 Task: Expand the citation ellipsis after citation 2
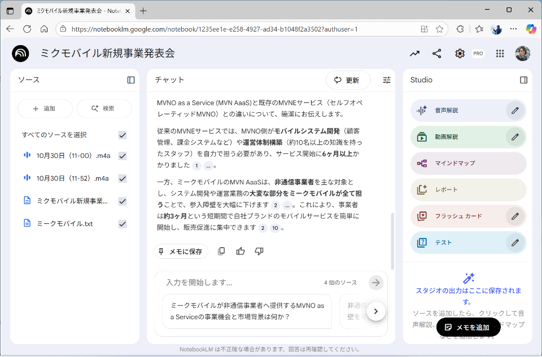click(x=287, y=205)
